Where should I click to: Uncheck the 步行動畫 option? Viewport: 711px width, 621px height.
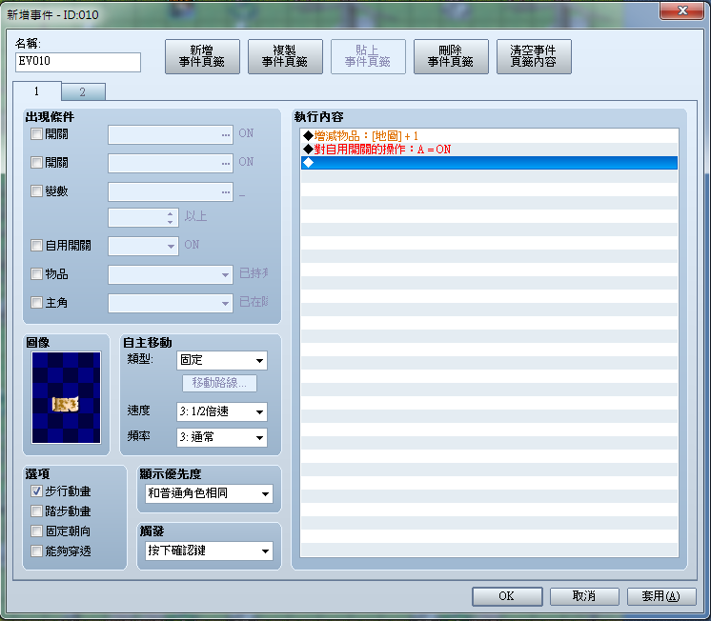pyautogui.click(x=36, y=491)
